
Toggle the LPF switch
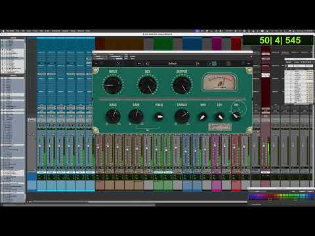point(220,117)
